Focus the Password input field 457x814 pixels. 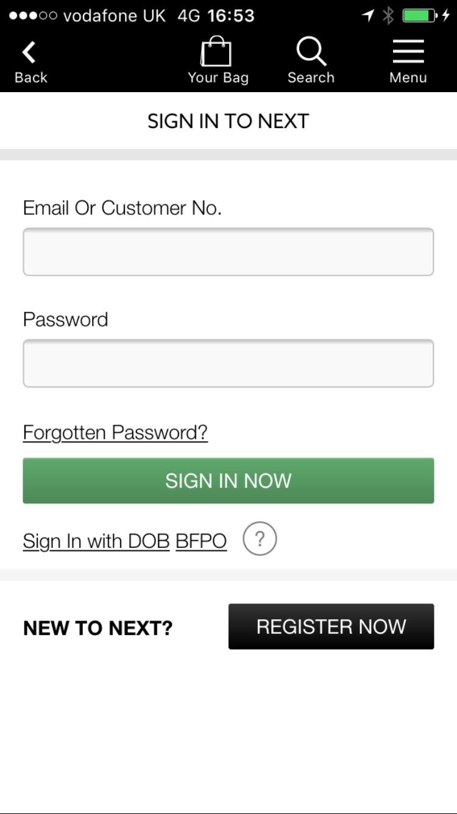click(x=228, y=364)
